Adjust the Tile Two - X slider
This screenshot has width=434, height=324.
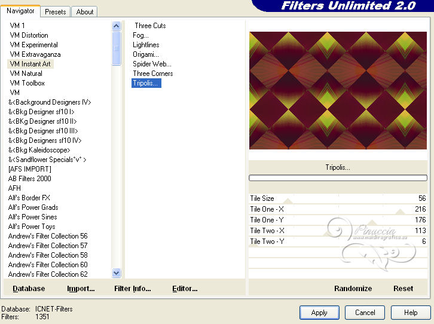point(338,231)
